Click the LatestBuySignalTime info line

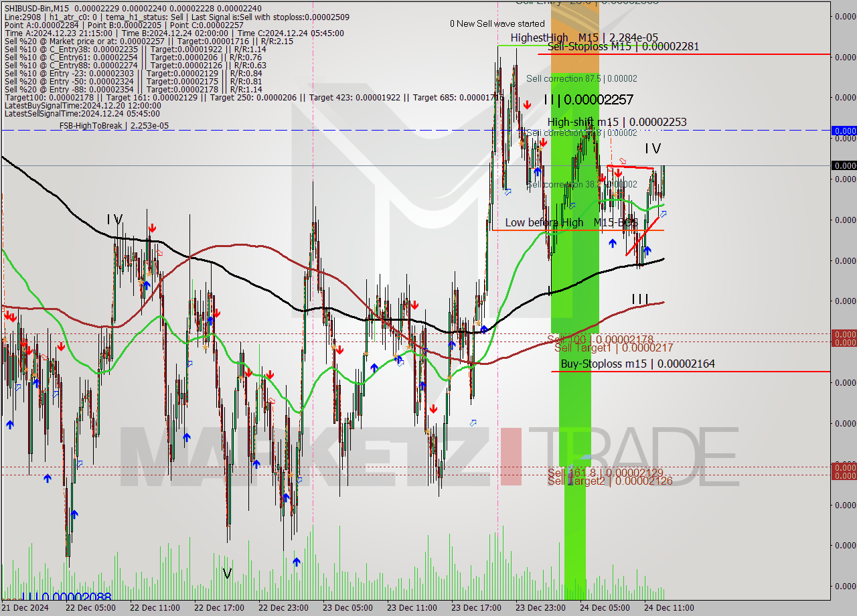(82, 105)
